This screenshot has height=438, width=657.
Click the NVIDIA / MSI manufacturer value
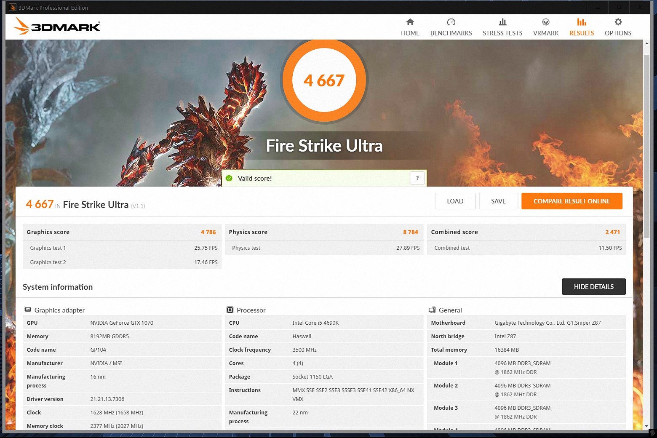click(x=106, y=363)
